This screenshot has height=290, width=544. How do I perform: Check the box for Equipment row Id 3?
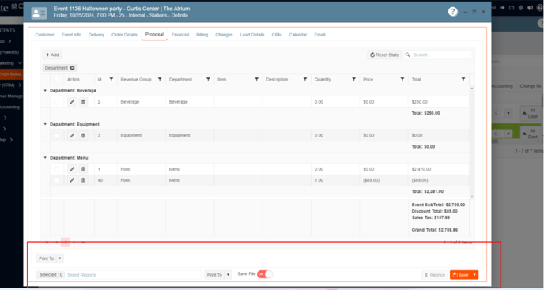click(x=56, y=135)
